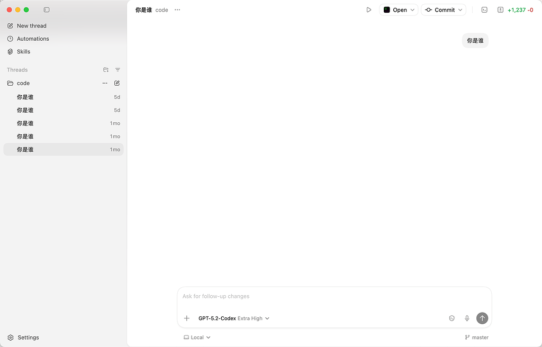
Task: Click the run play icon
Action: pyautogui.click(x=369, y=10)
